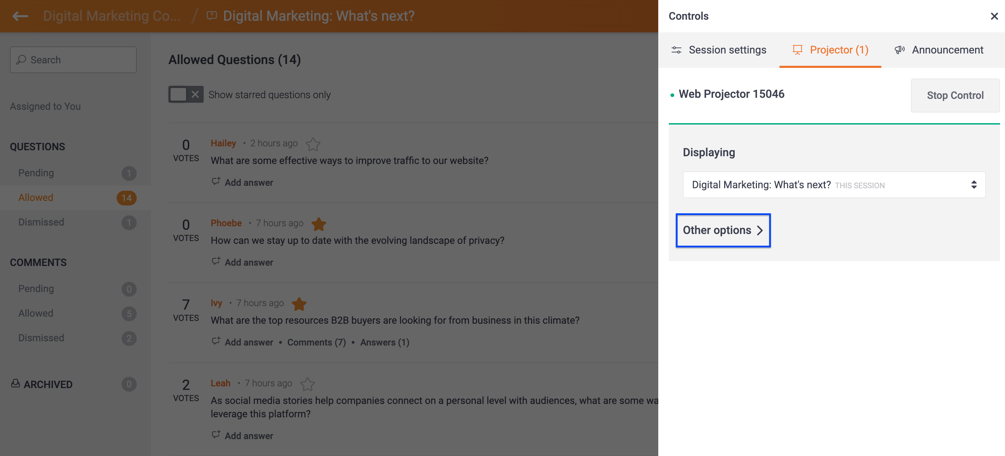
Task: Unstar Phoebe's question
Action: tap(319, 224)
